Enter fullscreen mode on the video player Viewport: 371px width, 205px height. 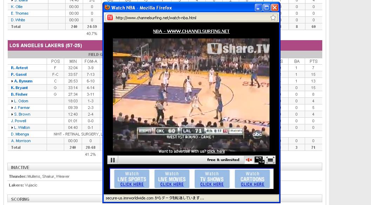[270, 160]
